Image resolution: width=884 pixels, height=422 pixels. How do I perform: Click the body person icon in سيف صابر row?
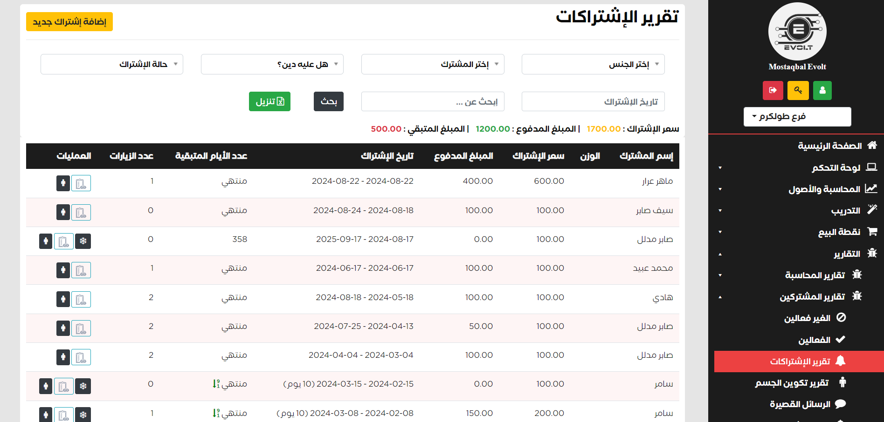point(63,212)
